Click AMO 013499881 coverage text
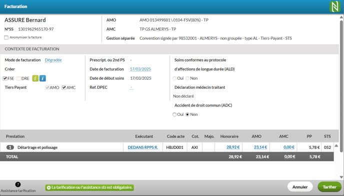This screenshot has width=344, height=196. 174,20
